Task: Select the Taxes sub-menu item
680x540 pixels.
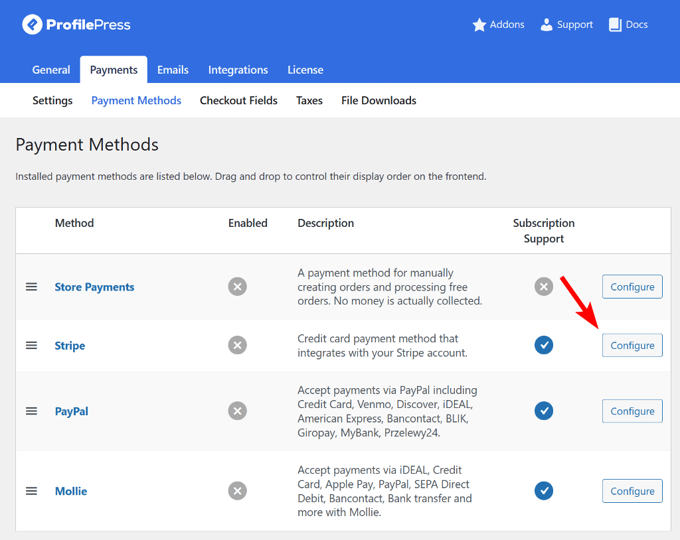Action: (x=309, y=101)
